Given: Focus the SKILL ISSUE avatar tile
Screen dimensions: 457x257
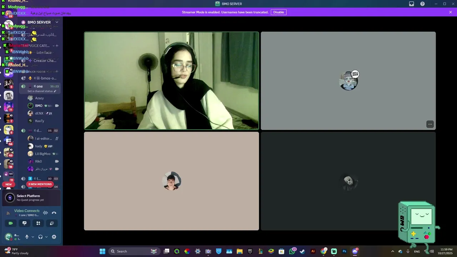Looking at the screenshot, I should (348, 81).
